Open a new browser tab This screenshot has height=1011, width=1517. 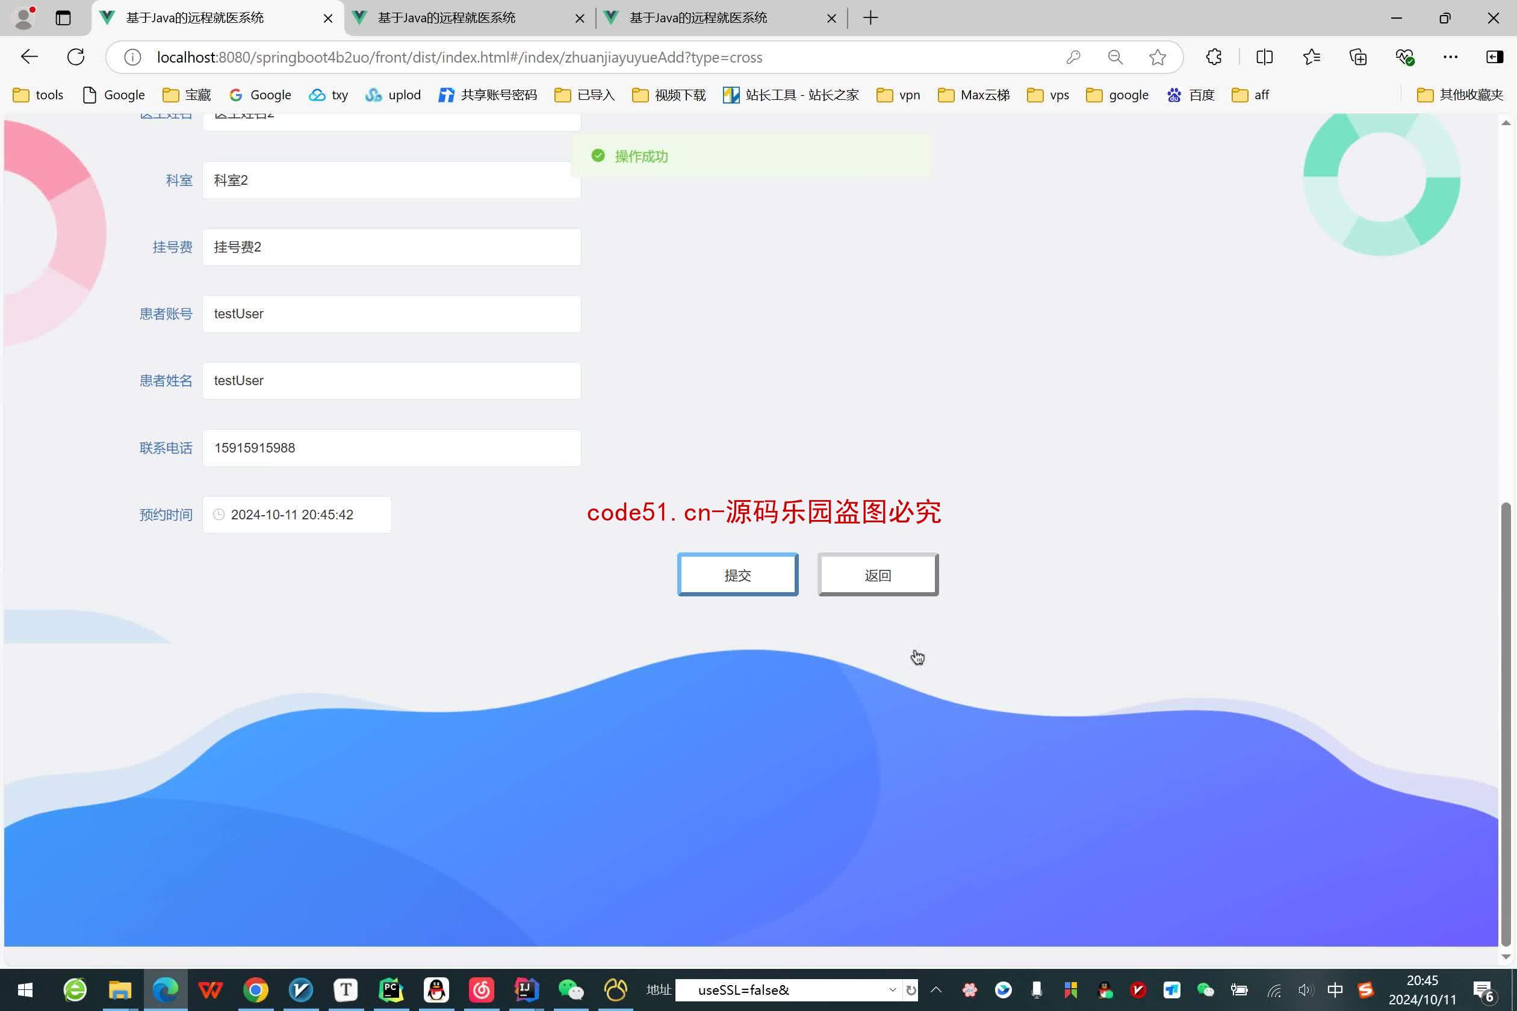tap(870, 17)
